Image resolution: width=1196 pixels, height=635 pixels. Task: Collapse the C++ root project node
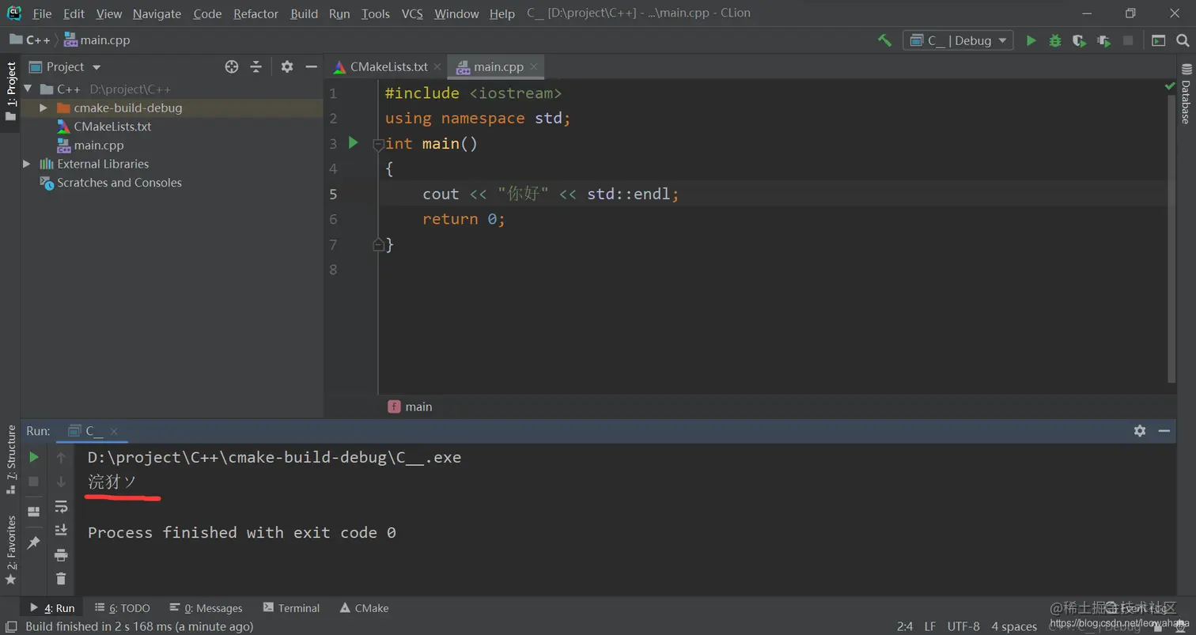click(x=28, y=89)
